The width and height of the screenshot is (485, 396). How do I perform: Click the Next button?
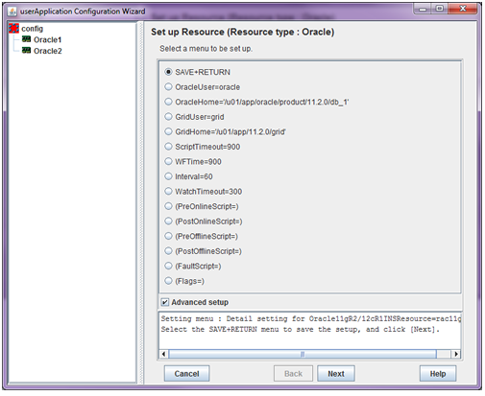click(336, 374)
